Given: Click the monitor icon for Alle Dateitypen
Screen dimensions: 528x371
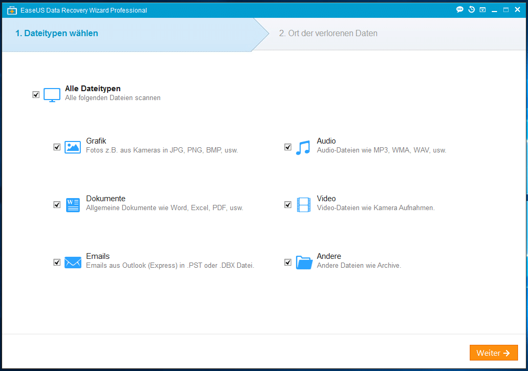Looking at the screenshot, I should pos(52,95).
